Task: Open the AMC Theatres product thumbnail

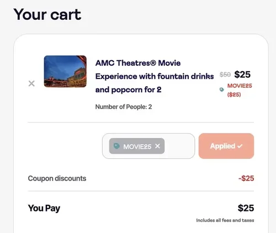Action: point(65,71)
